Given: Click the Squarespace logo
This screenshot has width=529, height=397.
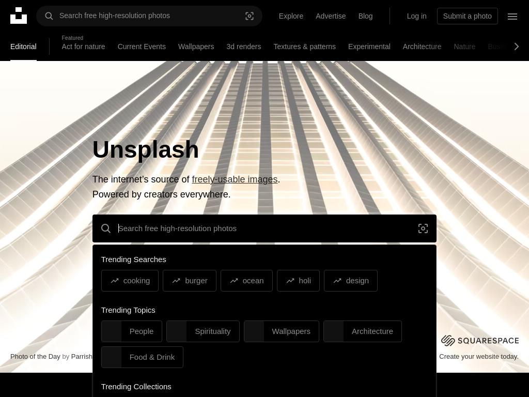Looking at the screenshot, I should pyautogui.click(x=480, y=341).
